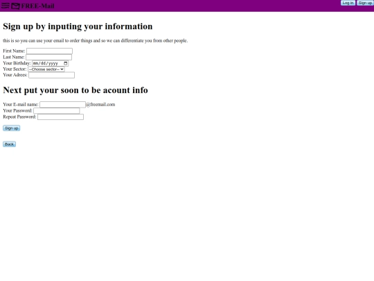Click the 'Next put your soon to be acount info' heading
This screenshot has height=281, width=374.
point(75,90)
